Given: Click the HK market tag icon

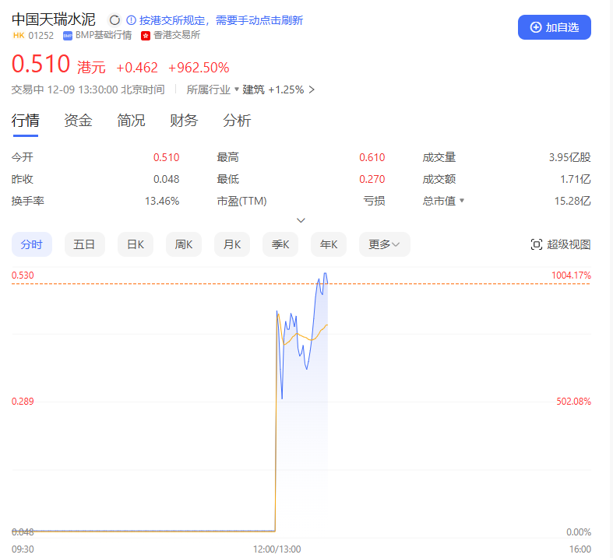Looking at the screenshot, I should point(18,35).
